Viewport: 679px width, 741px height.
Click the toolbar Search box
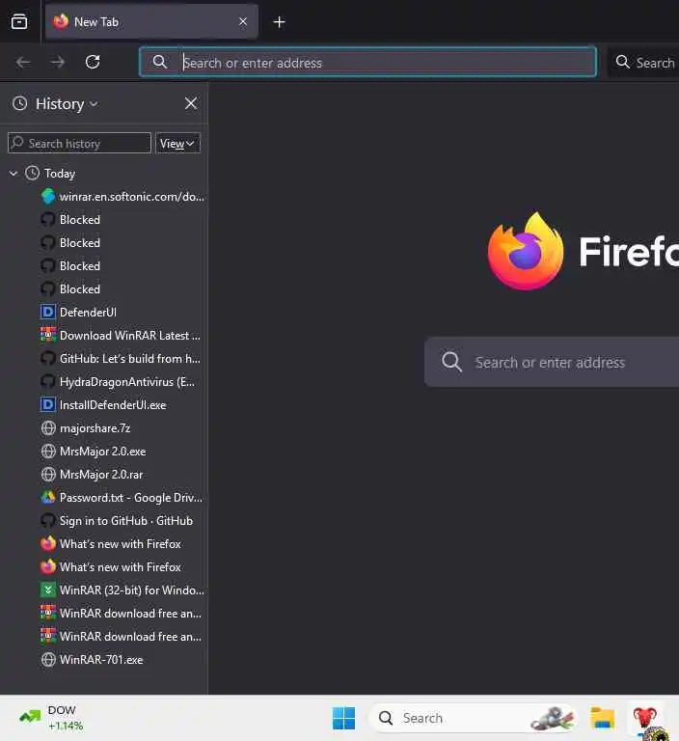(644, 63)
